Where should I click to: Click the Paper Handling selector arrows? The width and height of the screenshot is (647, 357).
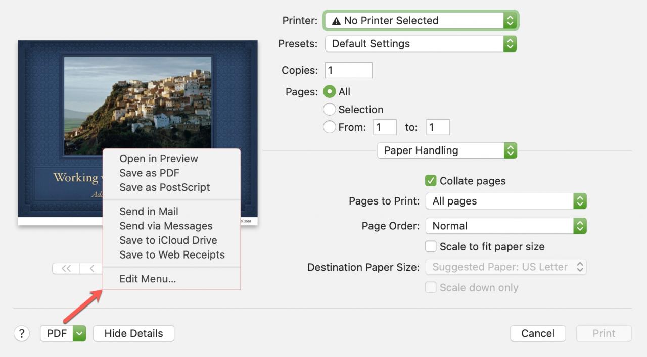pos(510,150)
